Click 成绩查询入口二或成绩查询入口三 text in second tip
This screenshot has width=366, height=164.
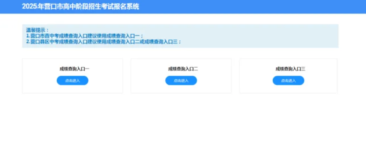point(142,42)
